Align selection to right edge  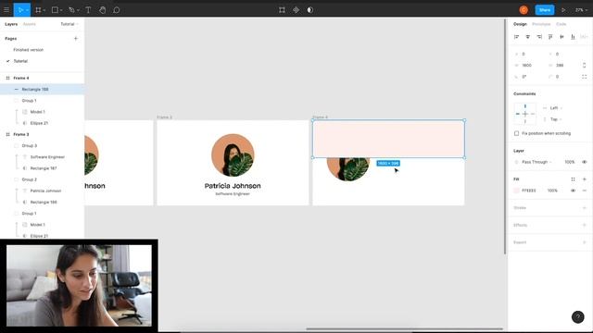[539, 37]
